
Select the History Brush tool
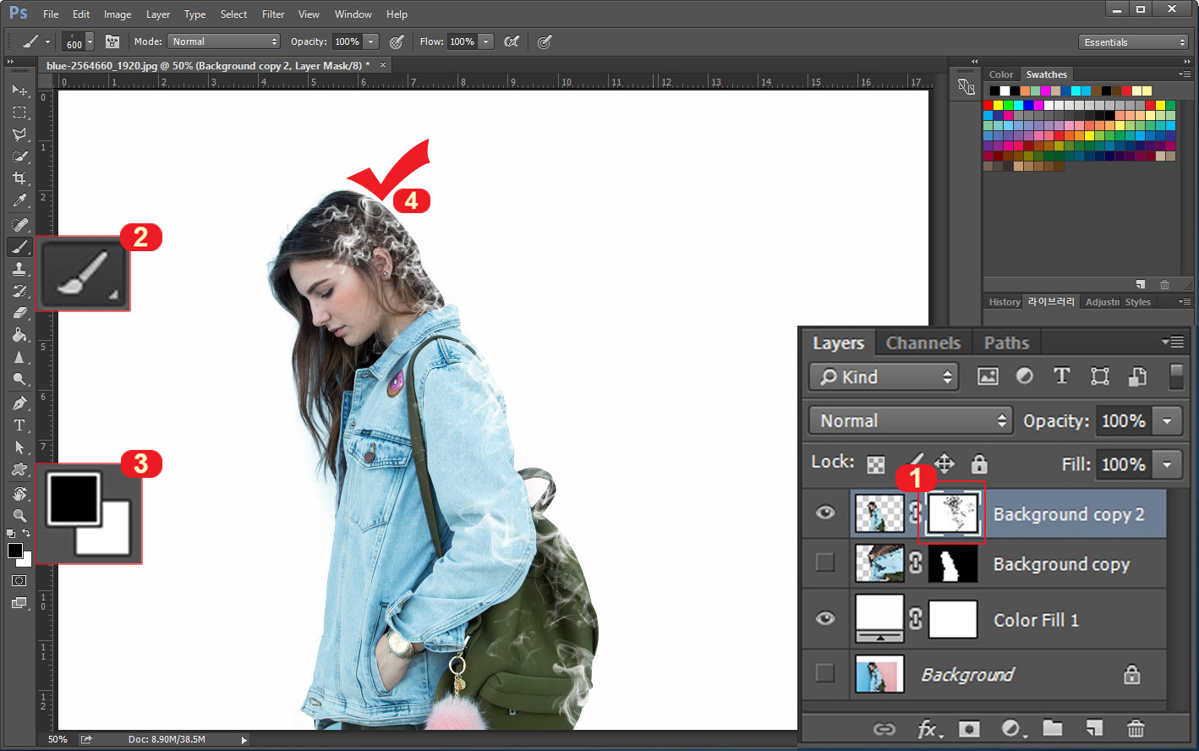pyautogui.click(x=19, y=291)
